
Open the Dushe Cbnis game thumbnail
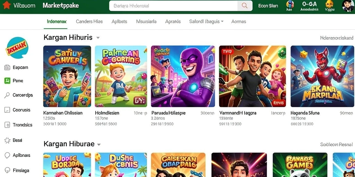click(121, 165)
